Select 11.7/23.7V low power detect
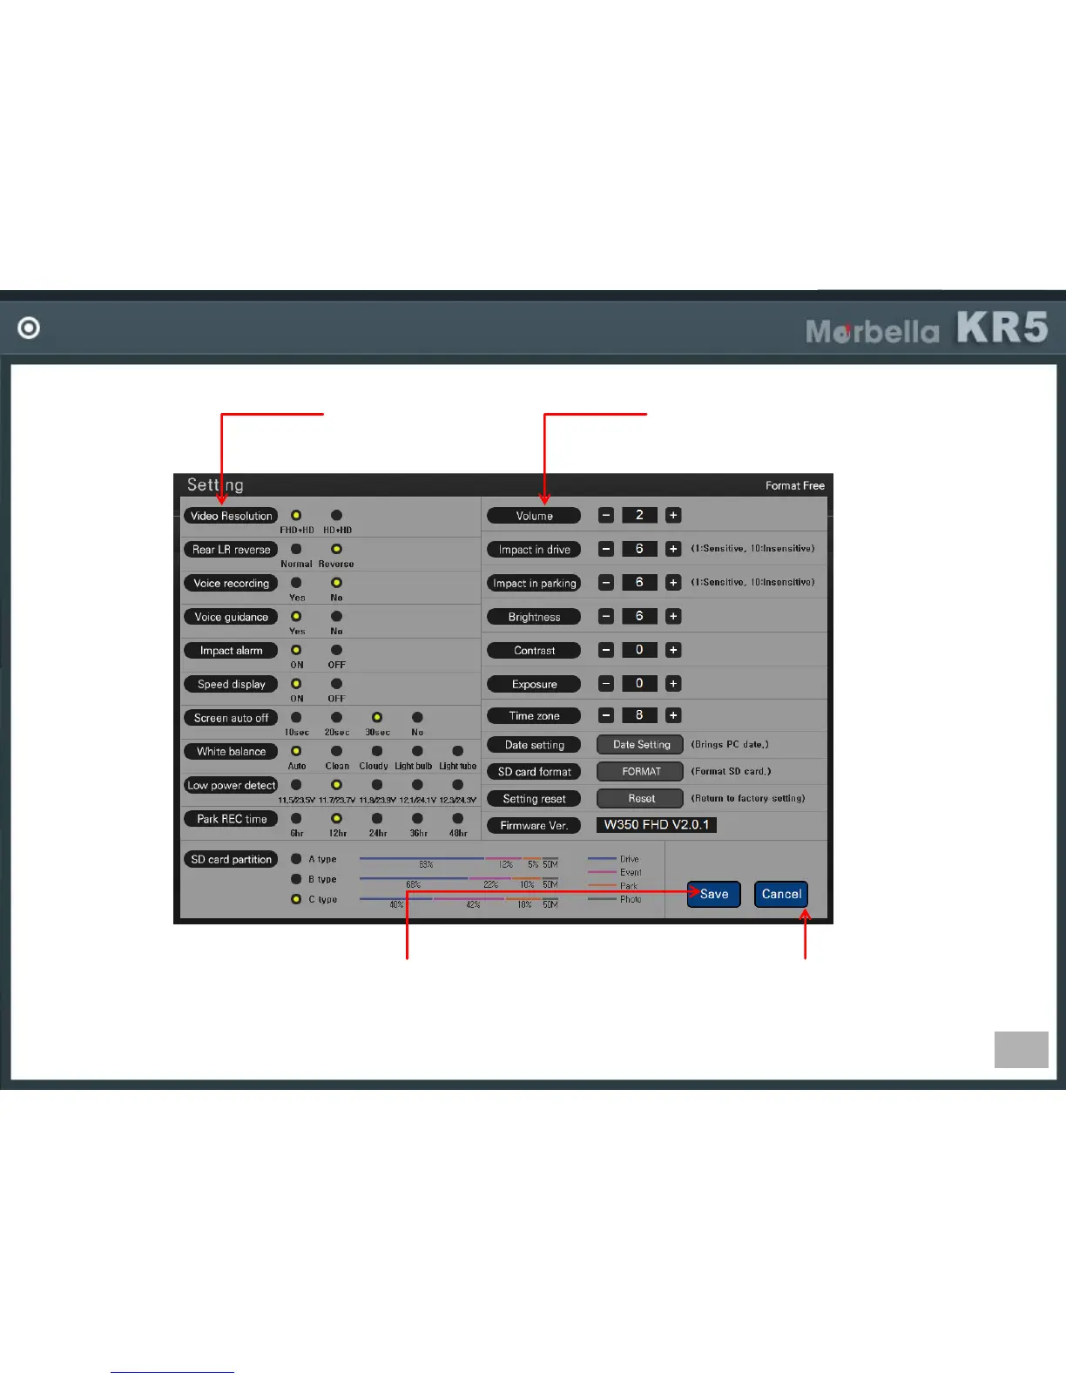The image size is (1066, 1380). (x=336, y=785)
